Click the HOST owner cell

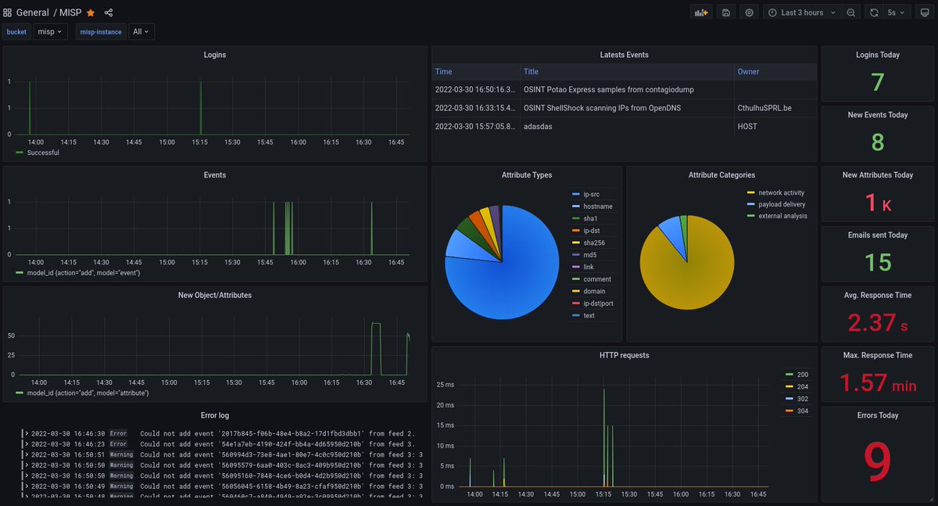(x=747, y=126)
